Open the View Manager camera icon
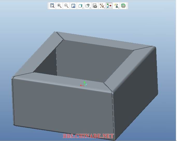The width and height of the screenshot is (177, 141). (x=95, y=6)
